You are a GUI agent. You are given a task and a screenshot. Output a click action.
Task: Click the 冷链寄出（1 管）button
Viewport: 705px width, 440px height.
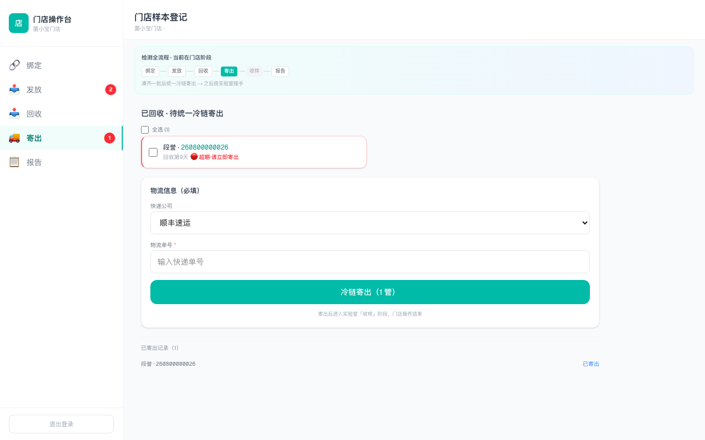point(370,292)
